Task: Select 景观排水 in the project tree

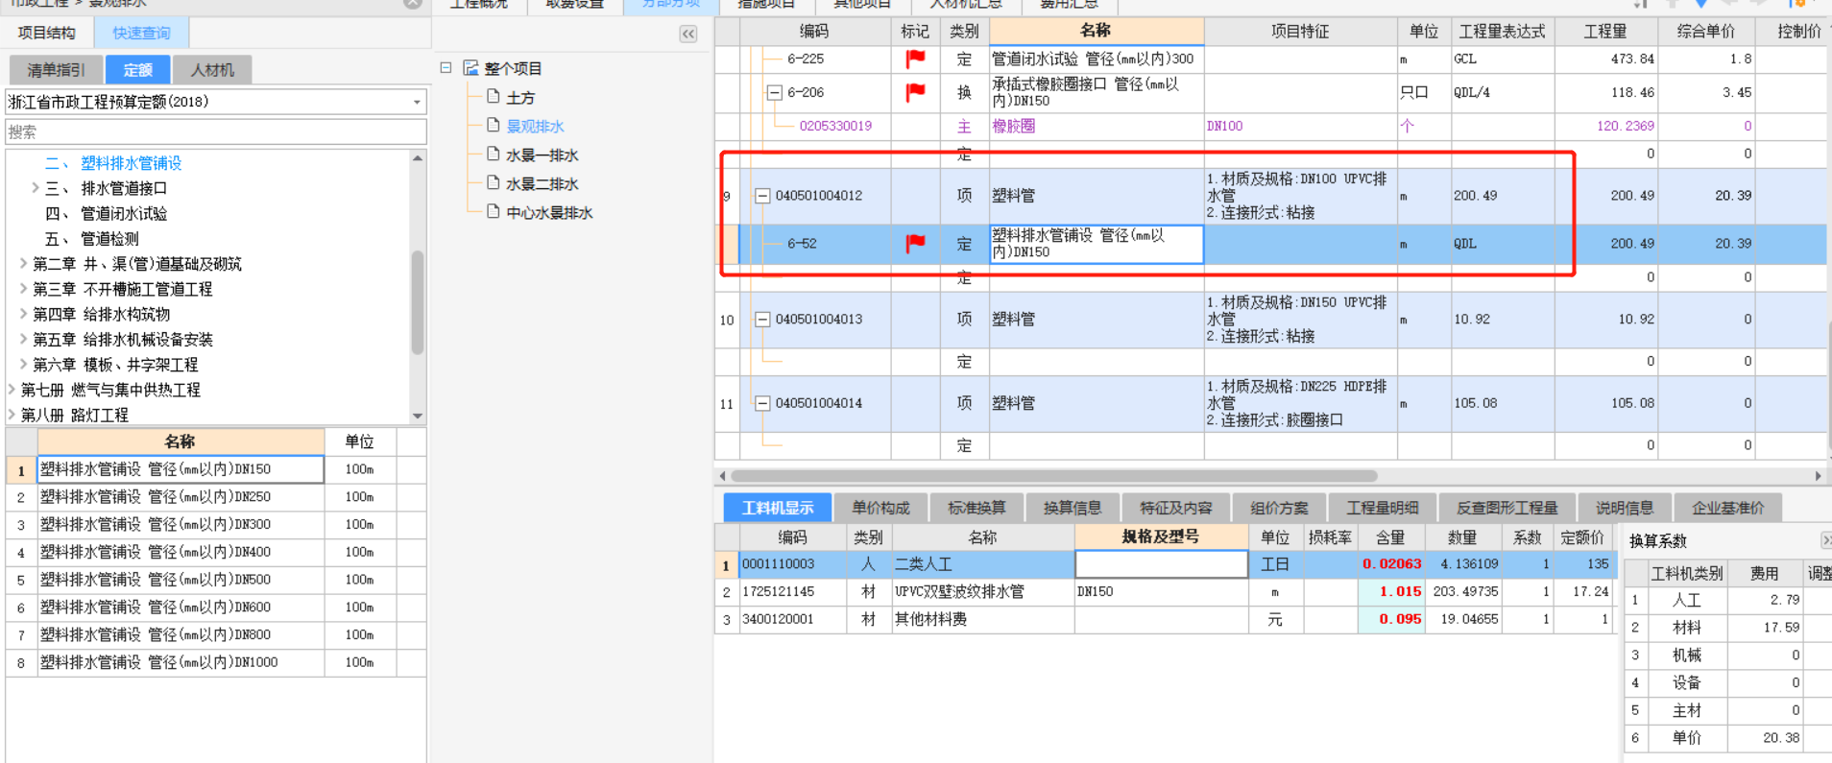Action: click(x=535, y=126)
